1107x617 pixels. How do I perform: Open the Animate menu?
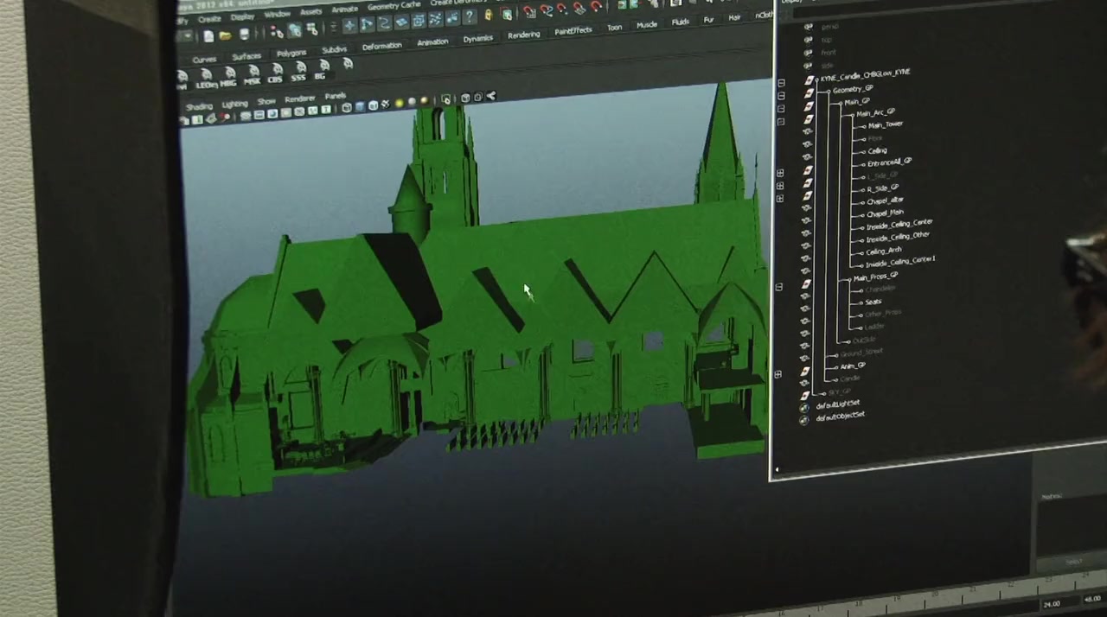[x=344, y=10]
